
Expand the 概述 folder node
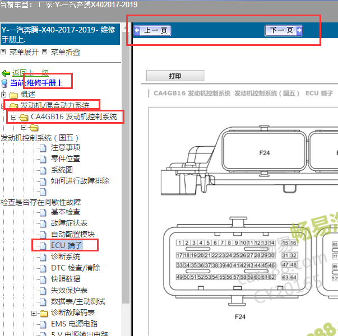(3, 95)
